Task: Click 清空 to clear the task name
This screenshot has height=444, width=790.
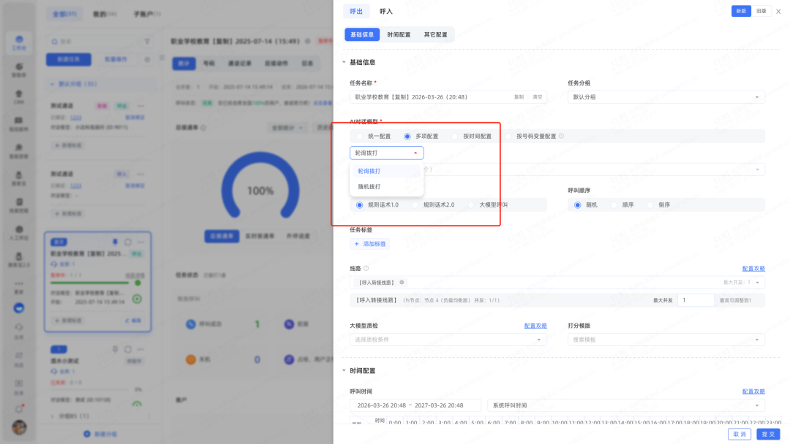Action: pos(537,97)
